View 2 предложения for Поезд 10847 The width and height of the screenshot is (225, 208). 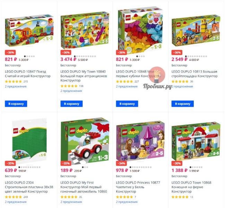coord(16,86)
